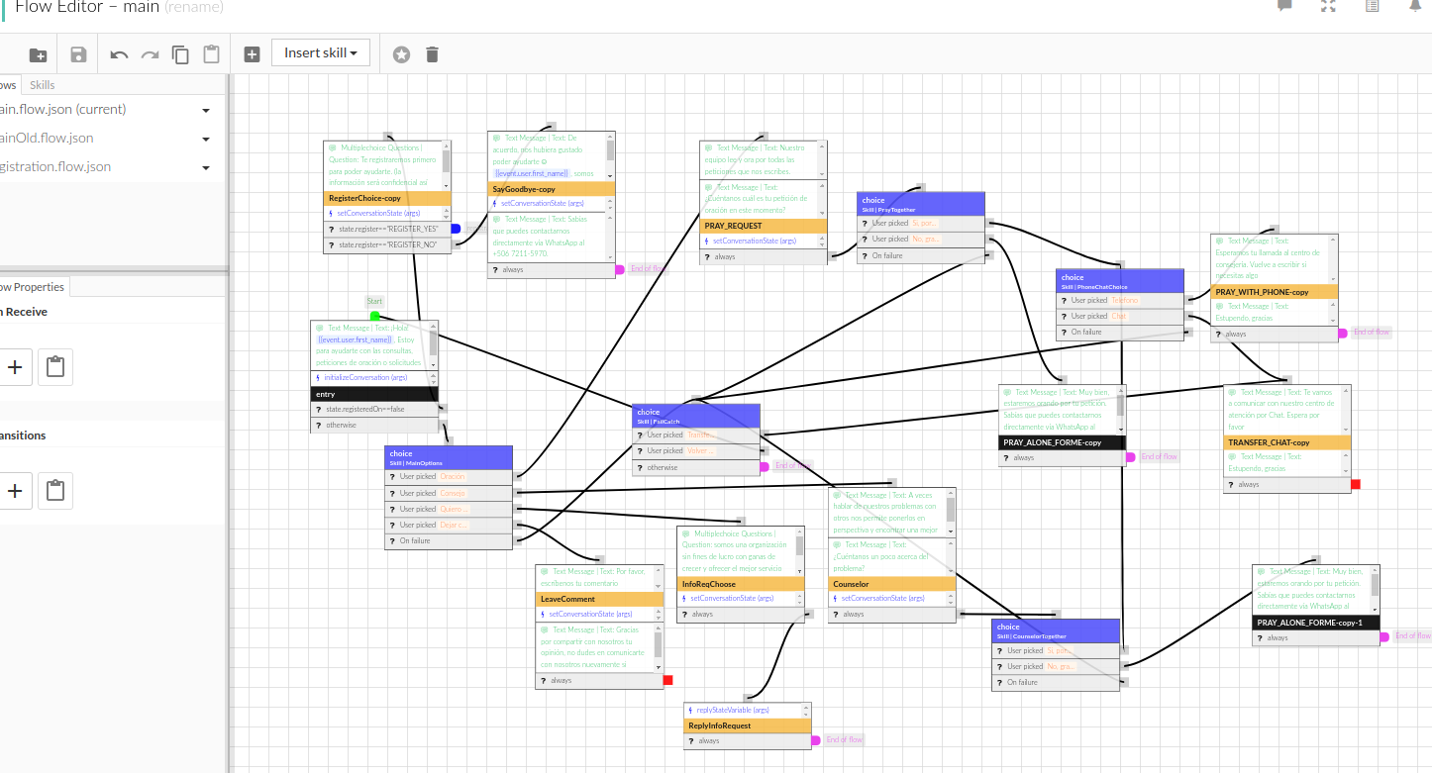Click the blue port on the REGISTER_YES transition
This screenshot has width=1432, height=773.
pos(456,229)
